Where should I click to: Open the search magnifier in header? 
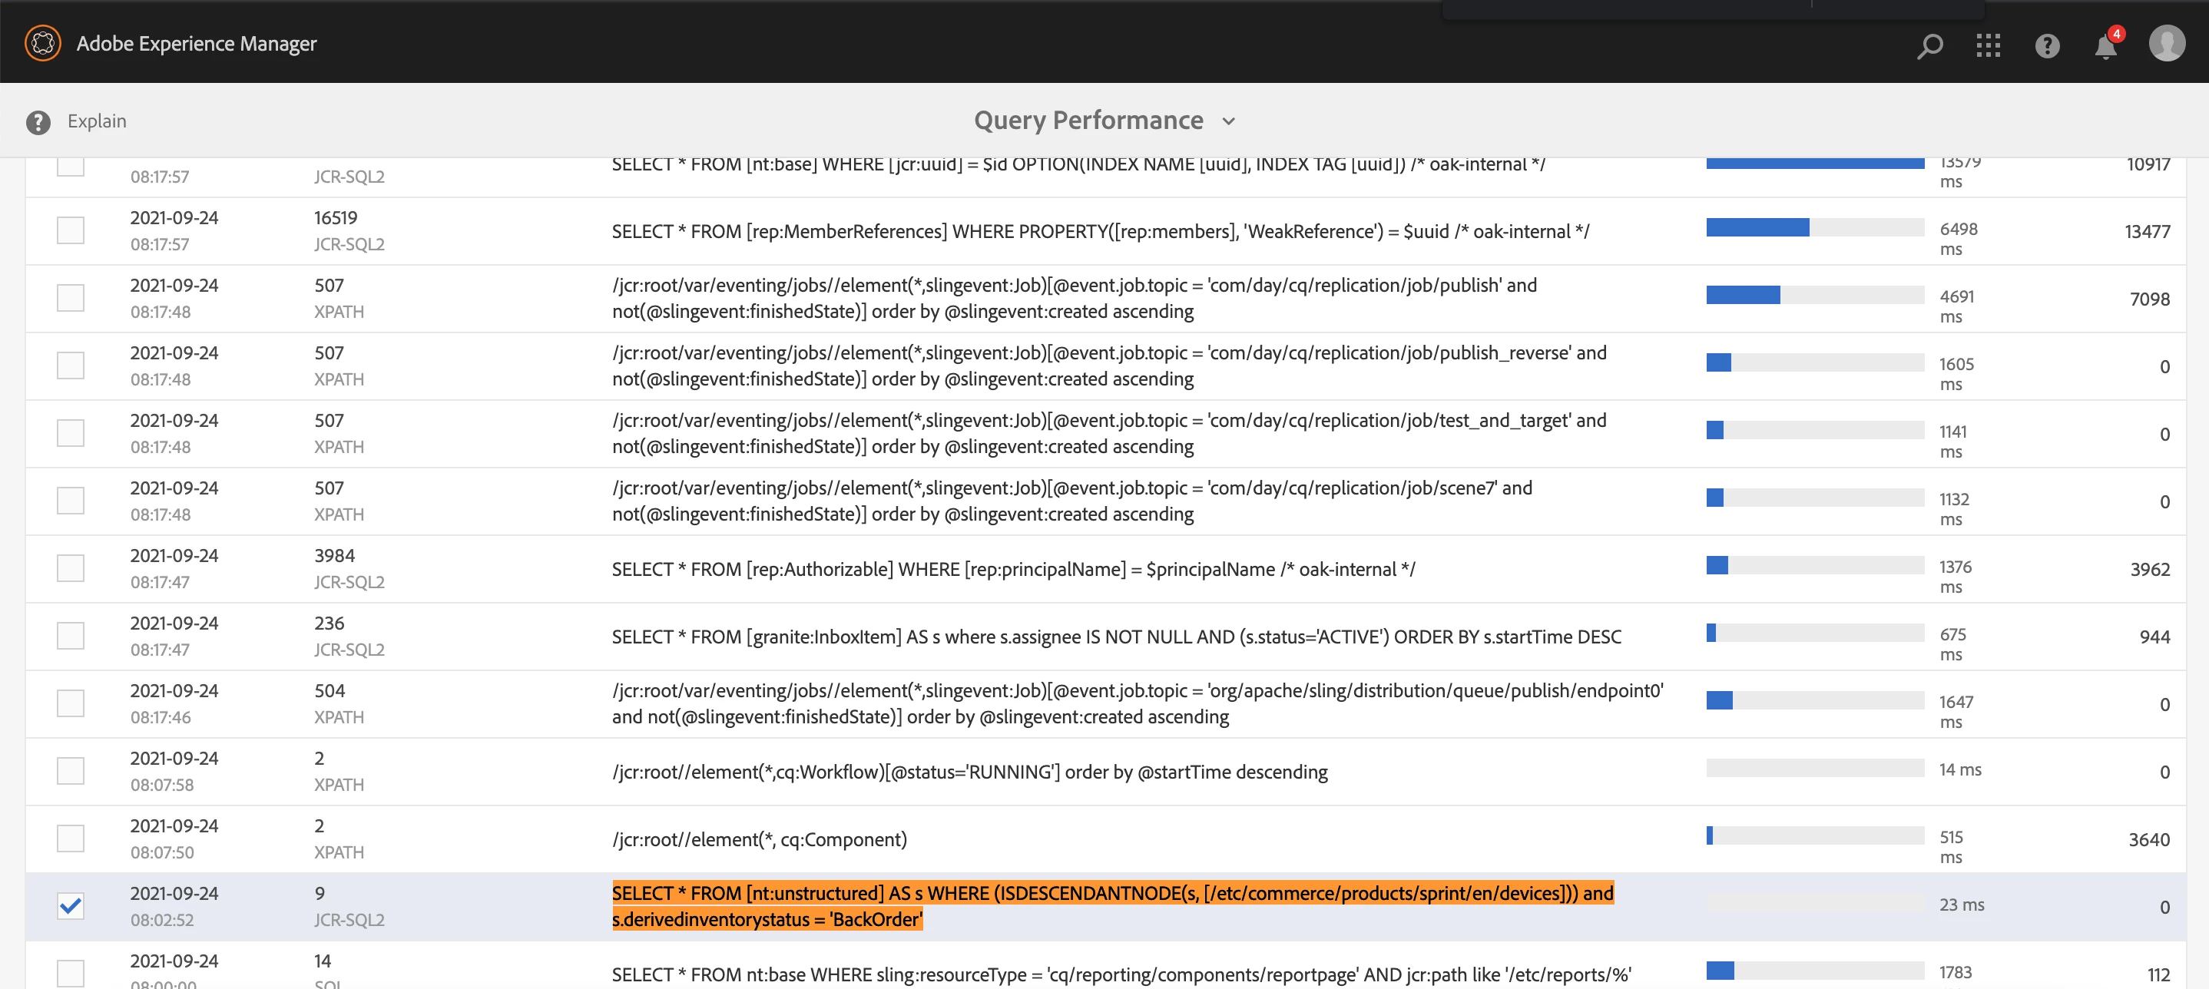1929,45
